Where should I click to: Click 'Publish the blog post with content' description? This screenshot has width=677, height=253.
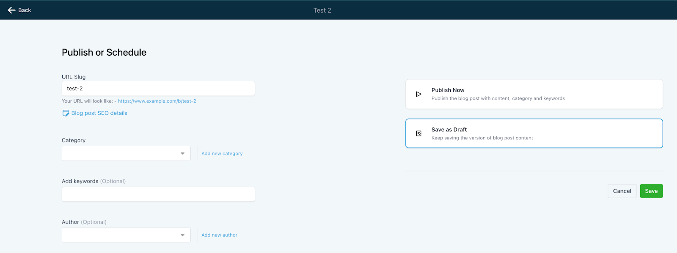(498, 98)
